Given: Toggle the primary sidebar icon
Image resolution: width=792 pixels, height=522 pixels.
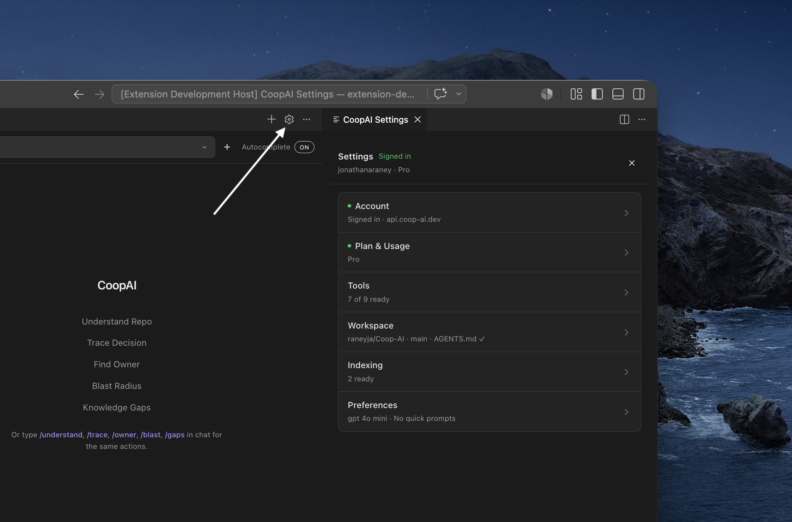Looking at the screenshot, I should point(597,94).
